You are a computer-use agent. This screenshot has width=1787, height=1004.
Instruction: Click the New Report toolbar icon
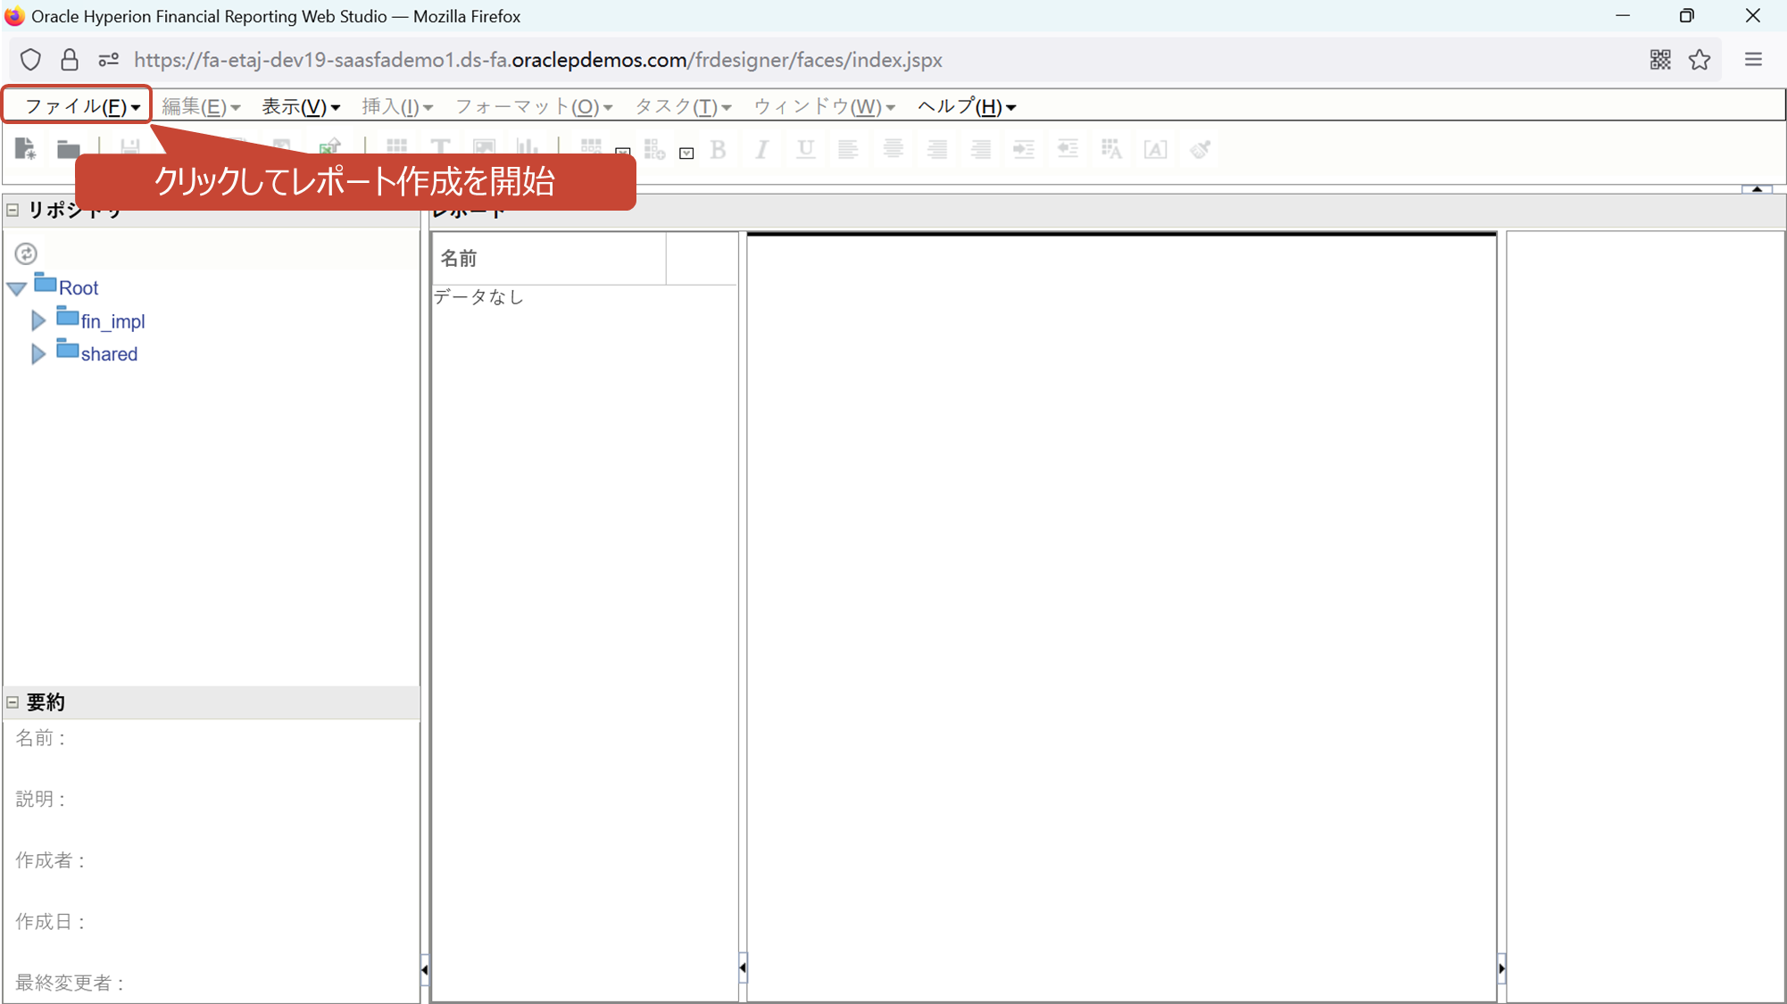tap(25, 149)
